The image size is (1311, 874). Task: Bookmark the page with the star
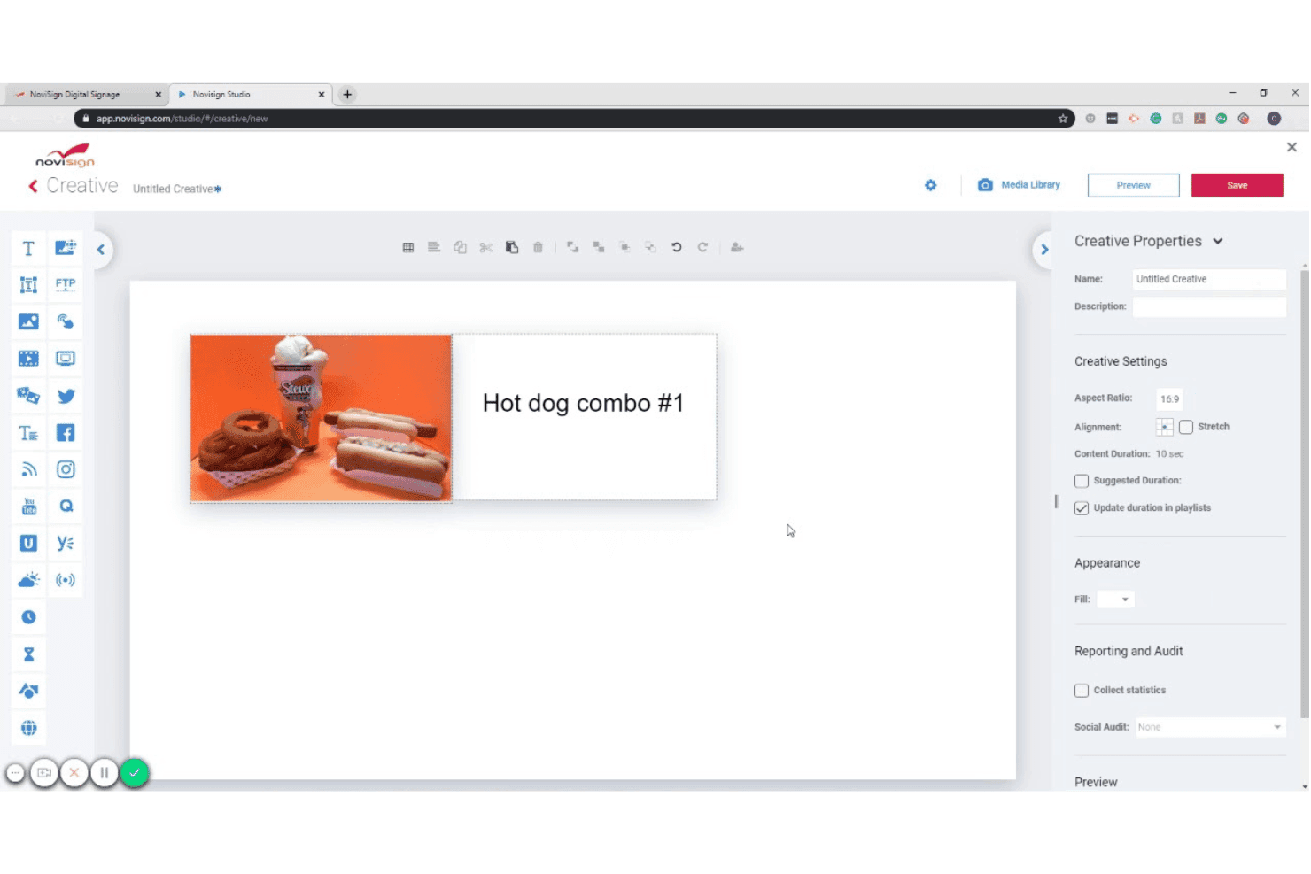pos(1063,119)
